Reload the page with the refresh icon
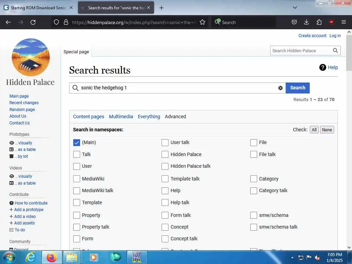352x264 pixels. (33, 22)
